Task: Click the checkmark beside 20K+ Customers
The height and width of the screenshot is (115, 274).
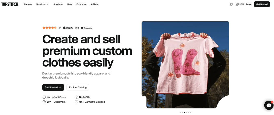Action: (x=44, y=102)
